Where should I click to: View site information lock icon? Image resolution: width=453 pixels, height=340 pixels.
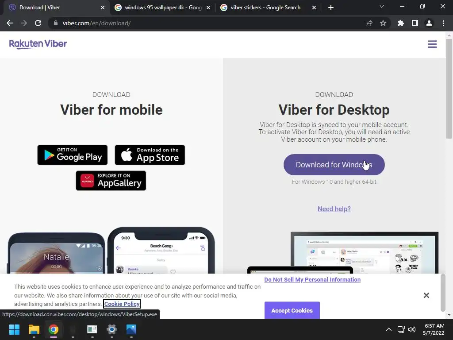click(x=55, y=23)
